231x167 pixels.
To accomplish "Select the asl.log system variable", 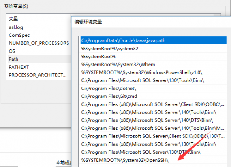I will (39, 27).
